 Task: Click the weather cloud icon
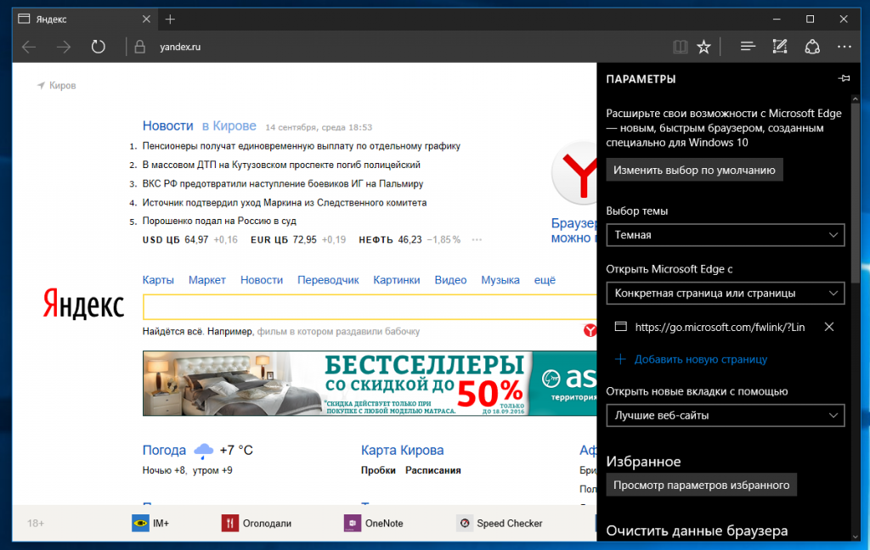pos(203,451)
